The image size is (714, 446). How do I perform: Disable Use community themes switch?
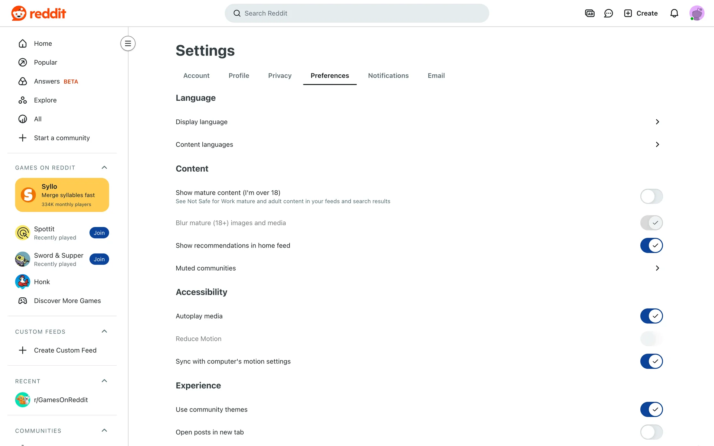[x=651, y=409]
